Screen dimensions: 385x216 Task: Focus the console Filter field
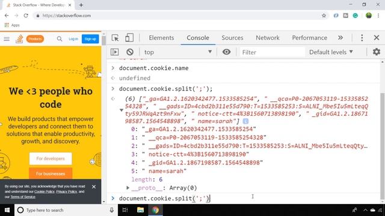point(272,52)
